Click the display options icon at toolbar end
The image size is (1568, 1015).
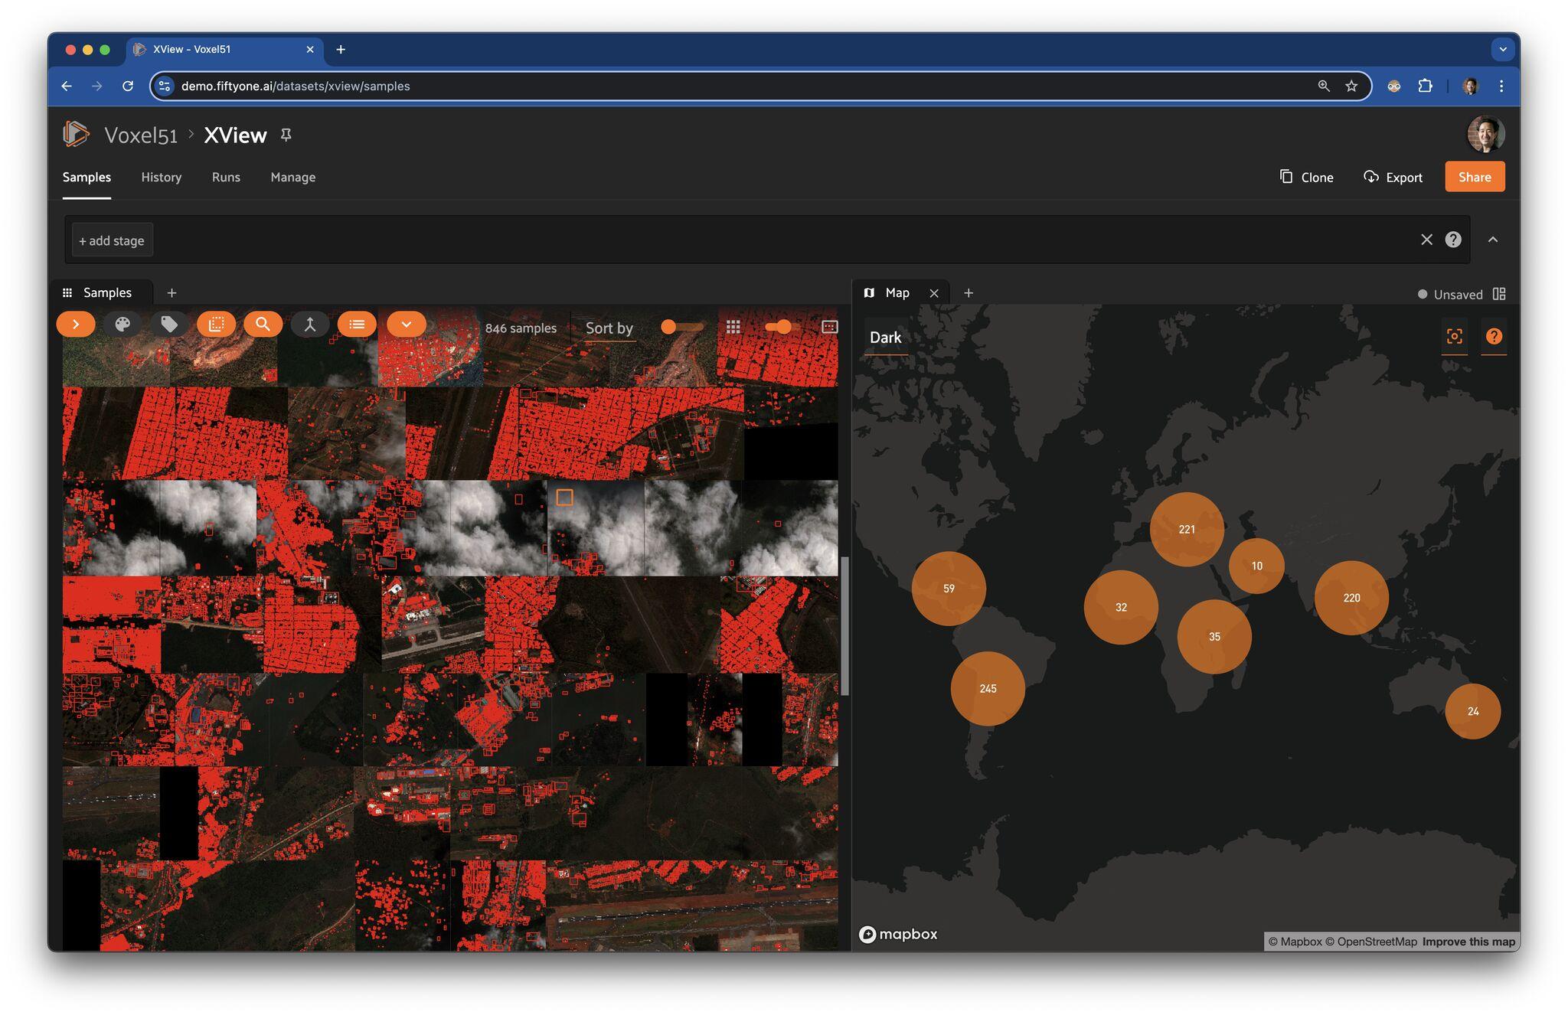(829, 327)
